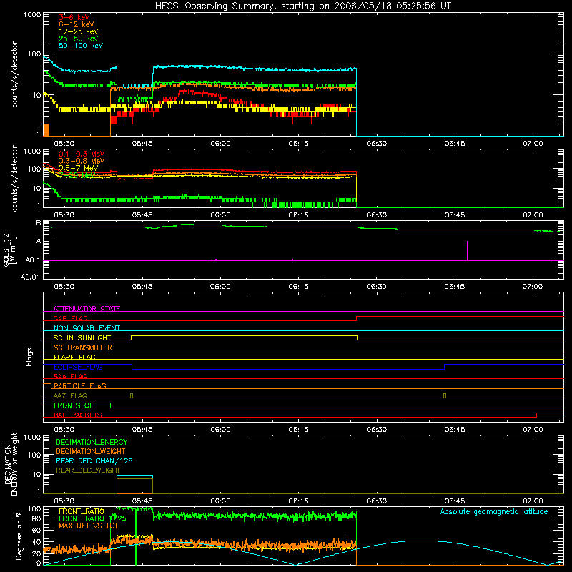Click the Absolute geomagnetic latitude label
This screenshot has height=572, width=572.
tap(494, 511)
